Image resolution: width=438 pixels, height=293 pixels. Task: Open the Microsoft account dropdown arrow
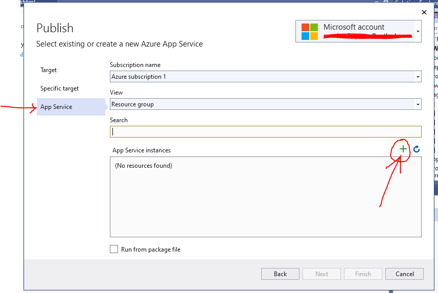pos(418,31)
